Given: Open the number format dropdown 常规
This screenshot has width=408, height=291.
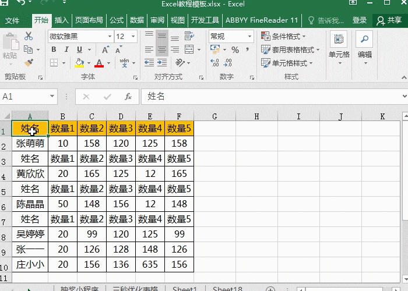Looking at the screenshot, I should 230,36.
